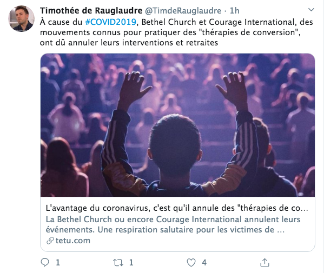
Task: Open Timothée de Rauglaudre's profile picture
Action: [x=21, y=18]
